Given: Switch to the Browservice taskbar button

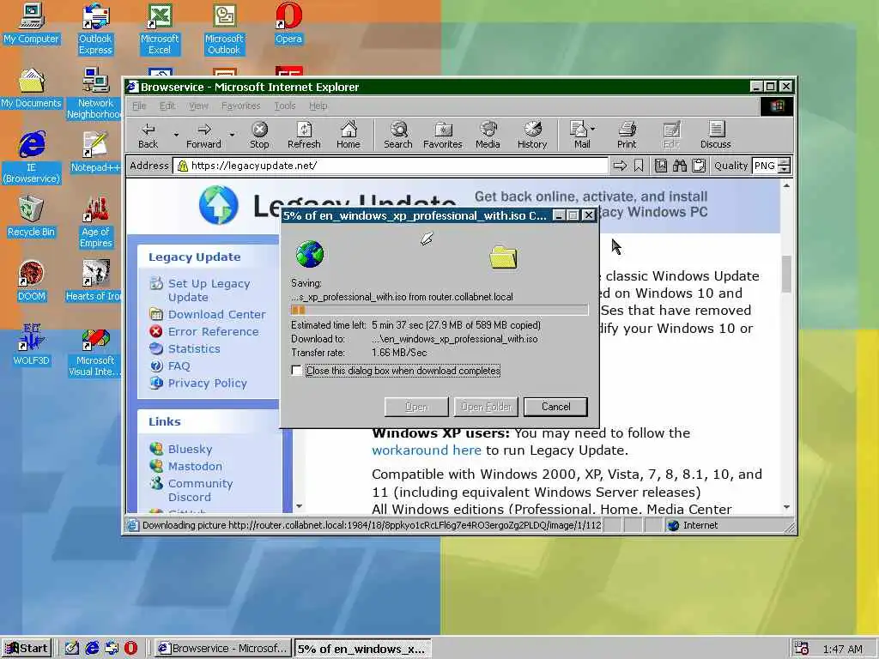Looking at the screenshot, I should [223, 649].
